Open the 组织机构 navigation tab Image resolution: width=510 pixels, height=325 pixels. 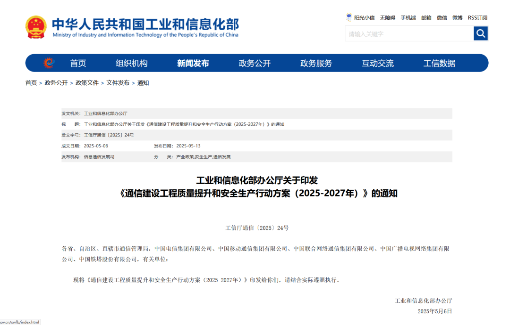(x=132, y=63)
